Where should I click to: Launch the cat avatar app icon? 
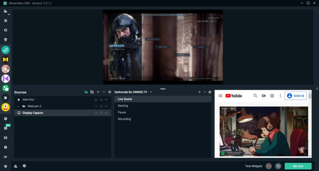tap(6, 69)
